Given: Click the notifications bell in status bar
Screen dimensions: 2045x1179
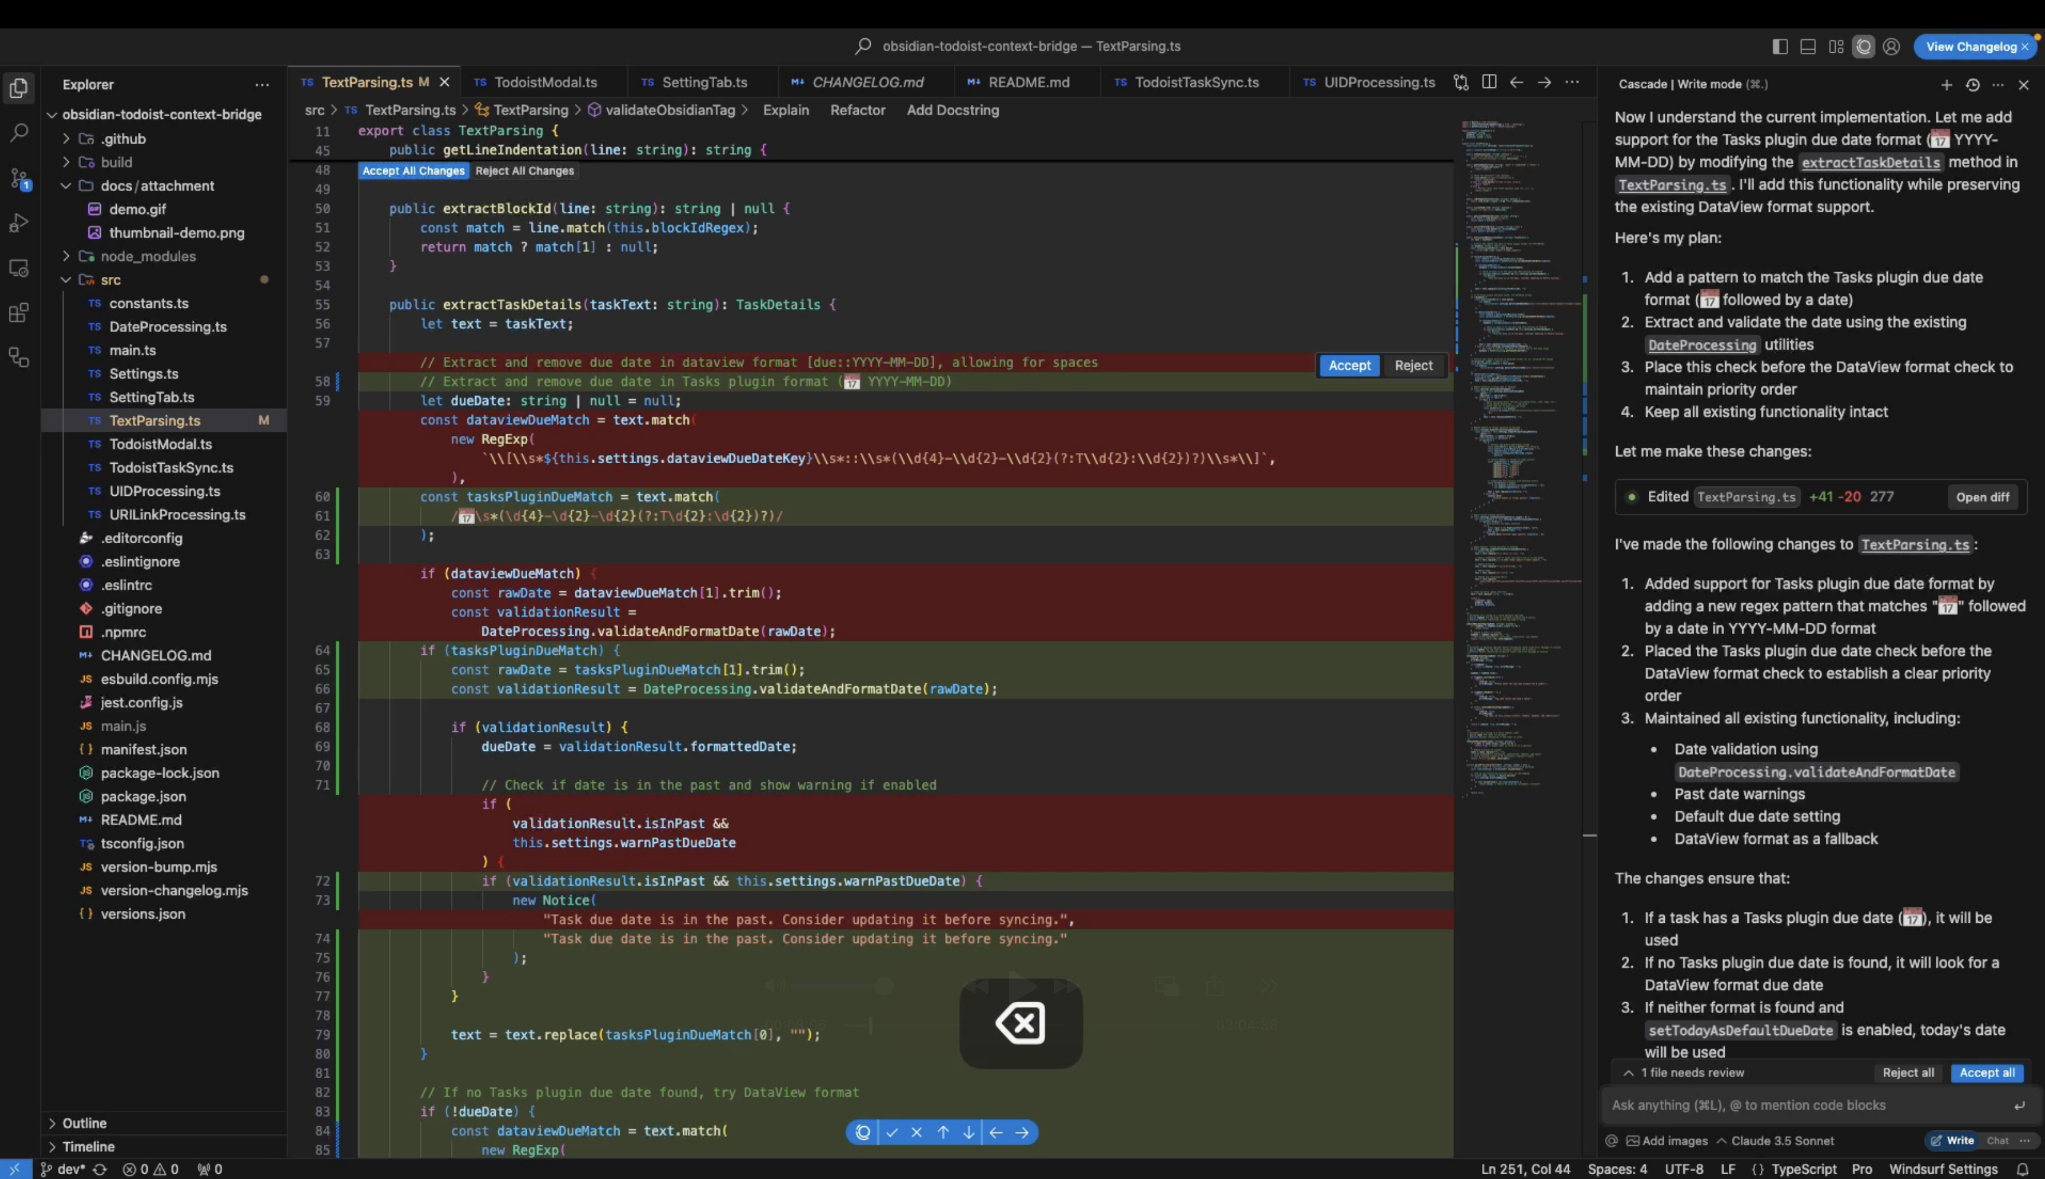Looking at the screenshot, I should point(2021,1170).
